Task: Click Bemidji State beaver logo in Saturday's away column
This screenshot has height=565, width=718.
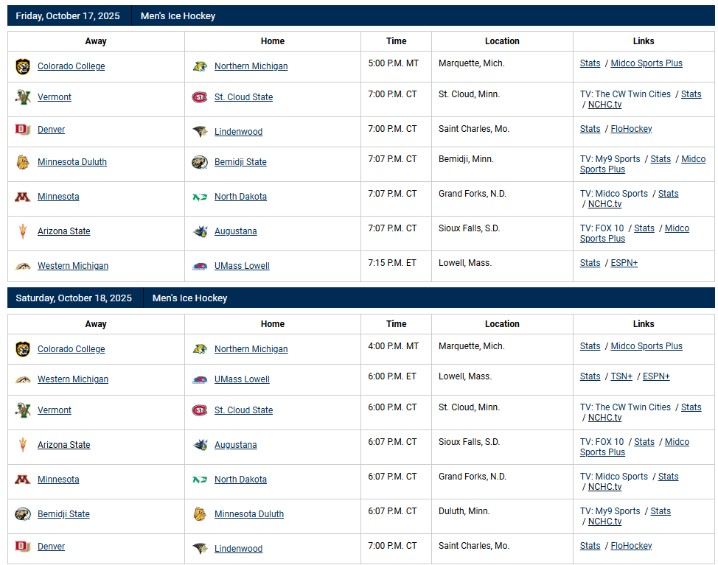Action: point(23,514)
